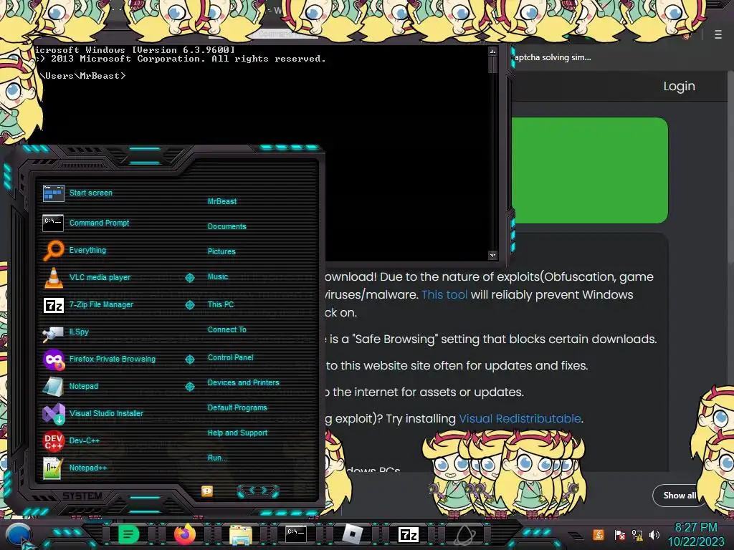Click Login on the webpage
This screenshot has height=550, width=734.
(x=680, y=86)
